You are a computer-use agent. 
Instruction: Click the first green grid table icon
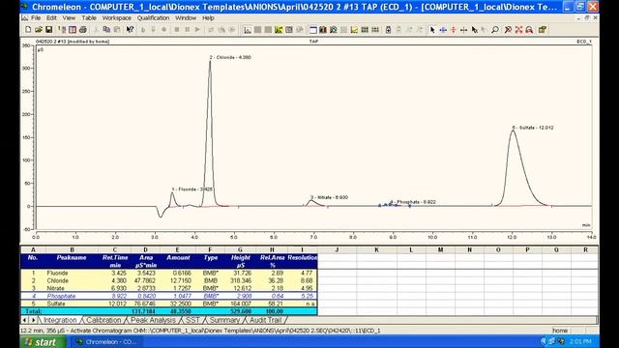[365, 30]
